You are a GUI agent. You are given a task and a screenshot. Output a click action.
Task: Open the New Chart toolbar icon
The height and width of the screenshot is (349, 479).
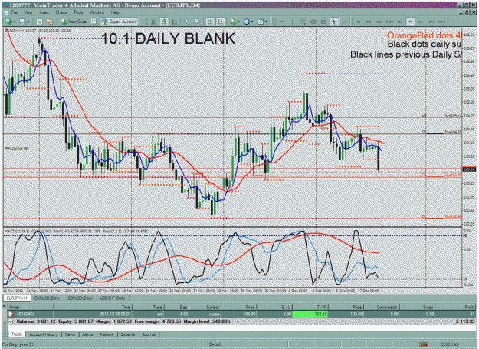tap(8, 21)
